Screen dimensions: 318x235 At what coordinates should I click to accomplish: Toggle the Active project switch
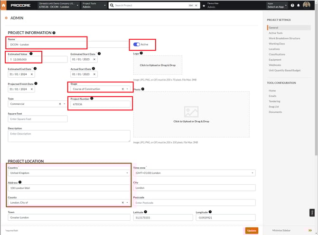pos(137,45)
